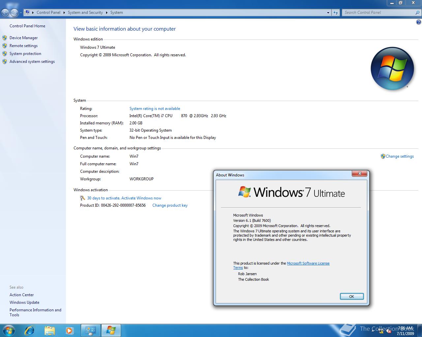Click the 32-bit Operating System value
Viewport: 422px width, 337px height.
point(151,130)
